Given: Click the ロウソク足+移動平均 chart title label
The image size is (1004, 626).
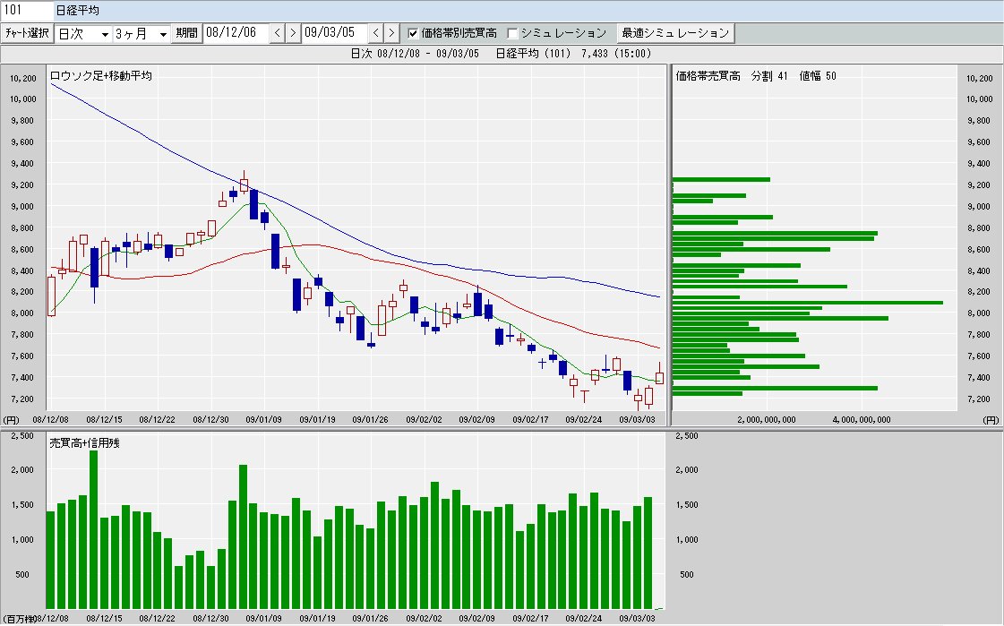Looking at the screenshot, I should (x=100, y=76).
